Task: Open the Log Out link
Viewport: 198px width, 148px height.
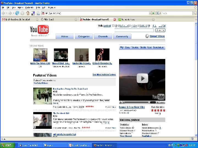Action: [162, 26]
